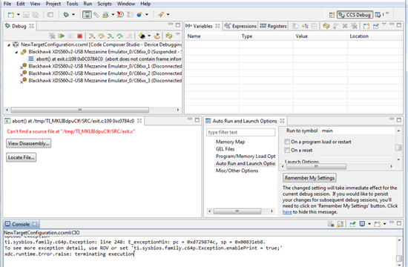The image size is (408, 267).
Task: Click the Refresh icon in Variables toolbar
Action: pyautogui.click(x=326, y=26)
